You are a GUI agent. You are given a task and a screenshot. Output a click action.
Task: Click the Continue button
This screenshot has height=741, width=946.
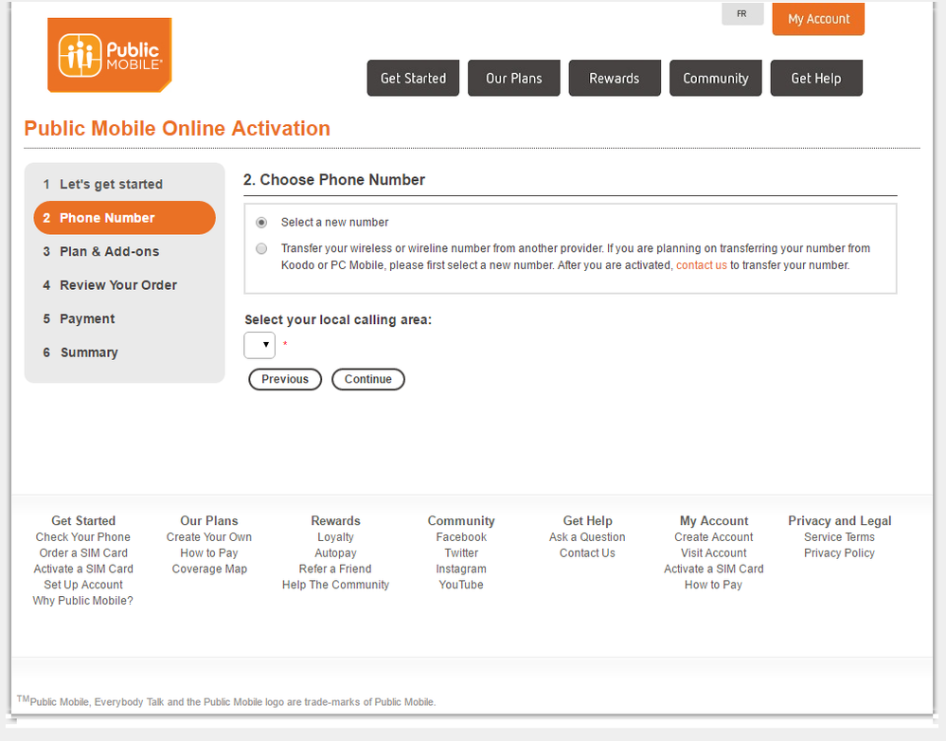(x=367, y=379)
